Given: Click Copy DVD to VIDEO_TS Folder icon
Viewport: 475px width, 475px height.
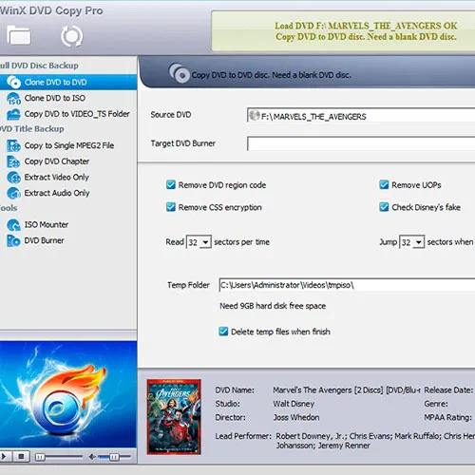Looking at the screenshot, I should coord(13,114).
